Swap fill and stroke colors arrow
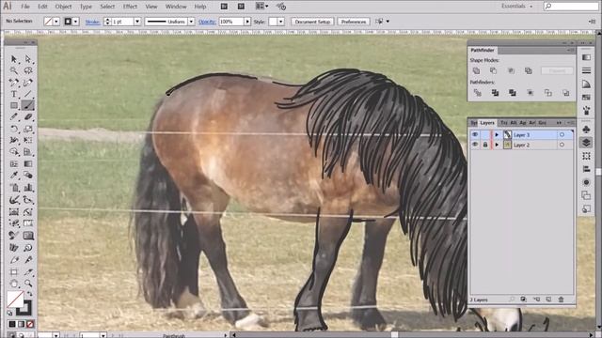 (x=29, y=294)
